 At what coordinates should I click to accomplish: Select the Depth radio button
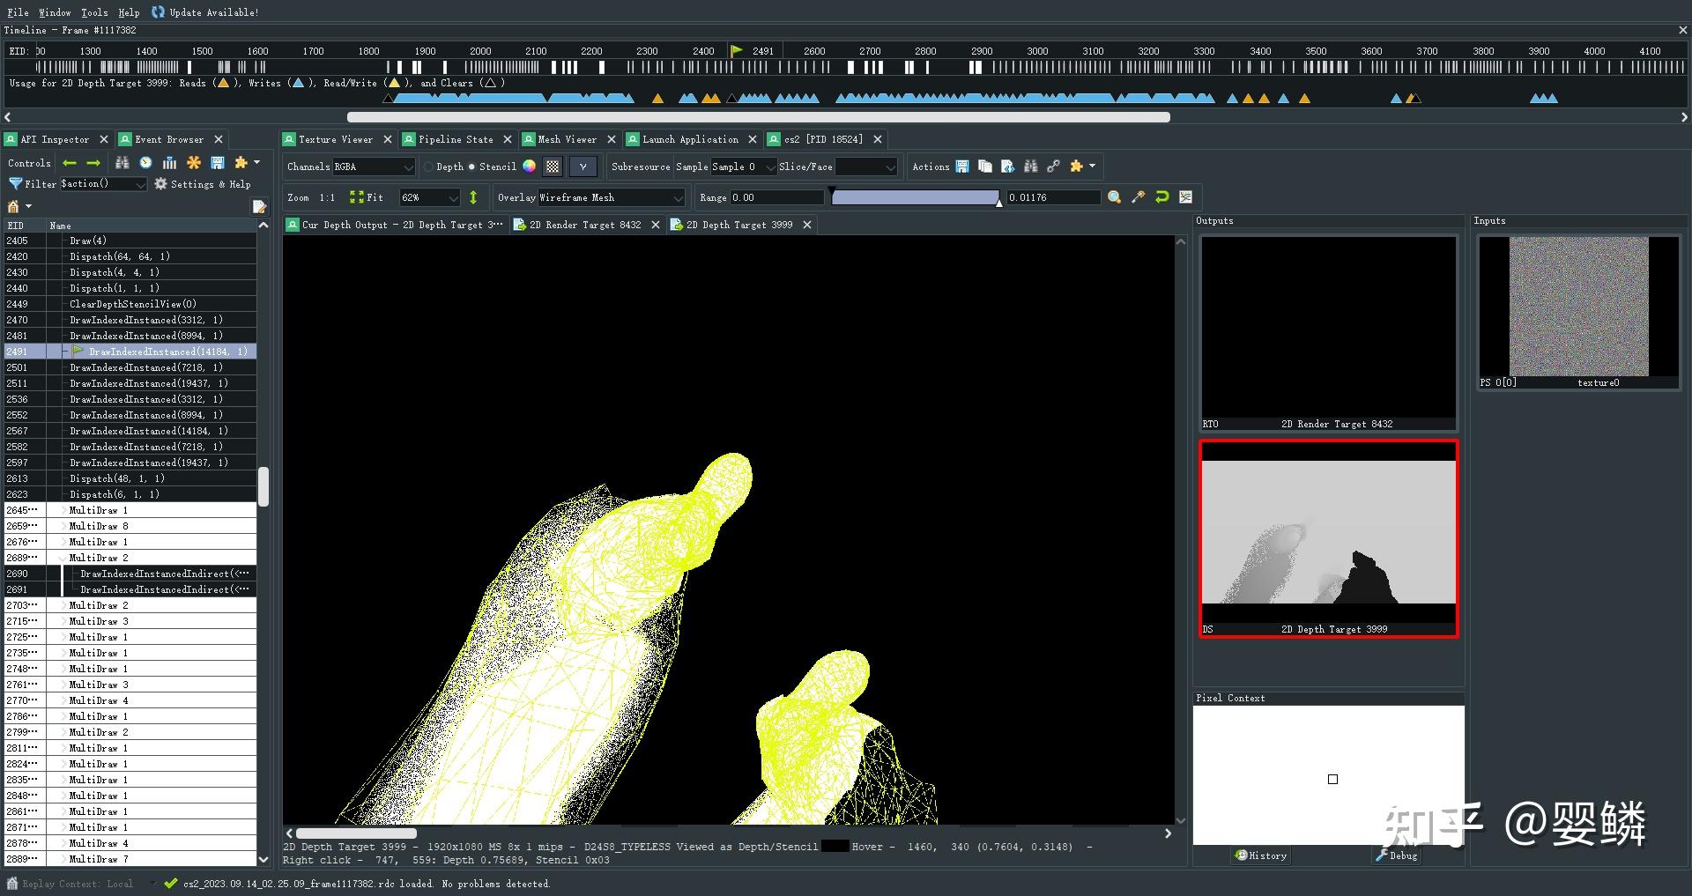pos(429,167)
